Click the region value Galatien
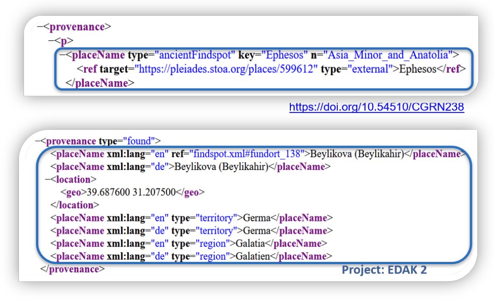Screen dimensions: 494x302 (253, 256)
